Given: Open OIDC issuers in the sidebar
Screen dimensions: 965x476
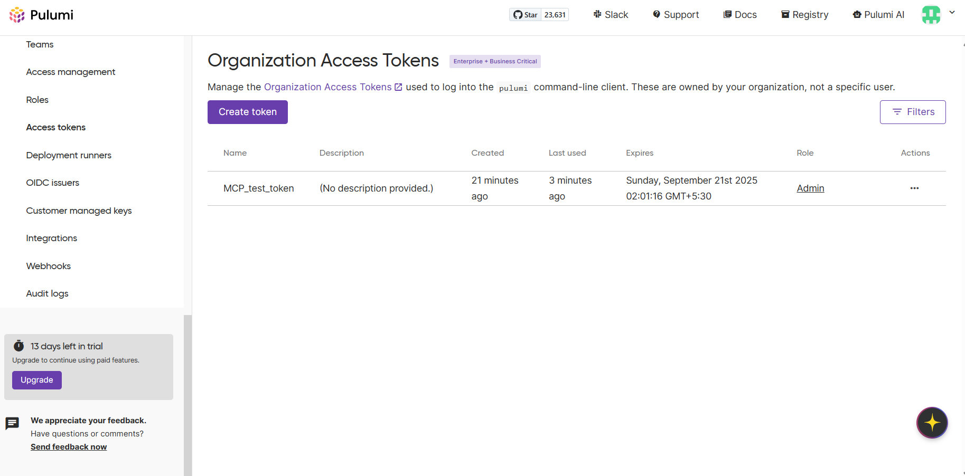Looking at the screenshot, I should [x=52, y=183].
